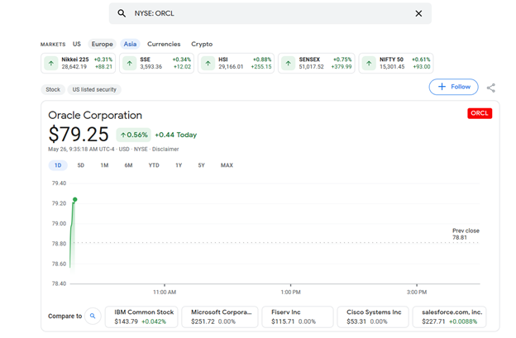Compare with Fiserv Inc

[298, 317]
